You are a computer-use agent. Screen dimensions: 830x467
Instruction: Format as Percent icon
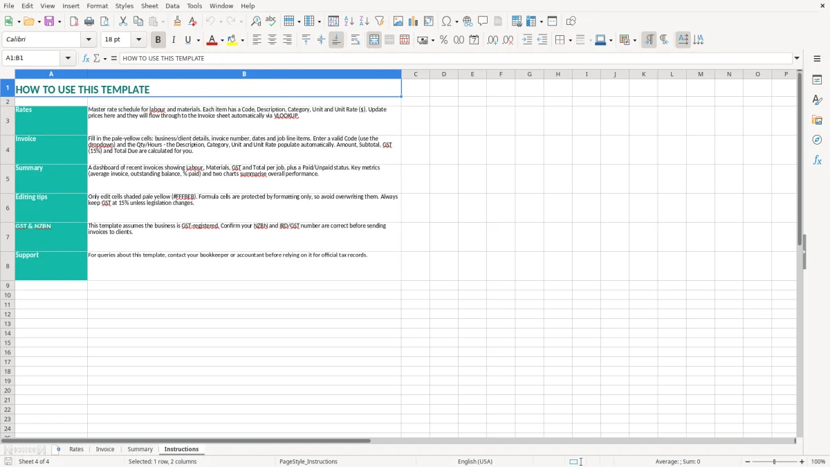[443, 40]
